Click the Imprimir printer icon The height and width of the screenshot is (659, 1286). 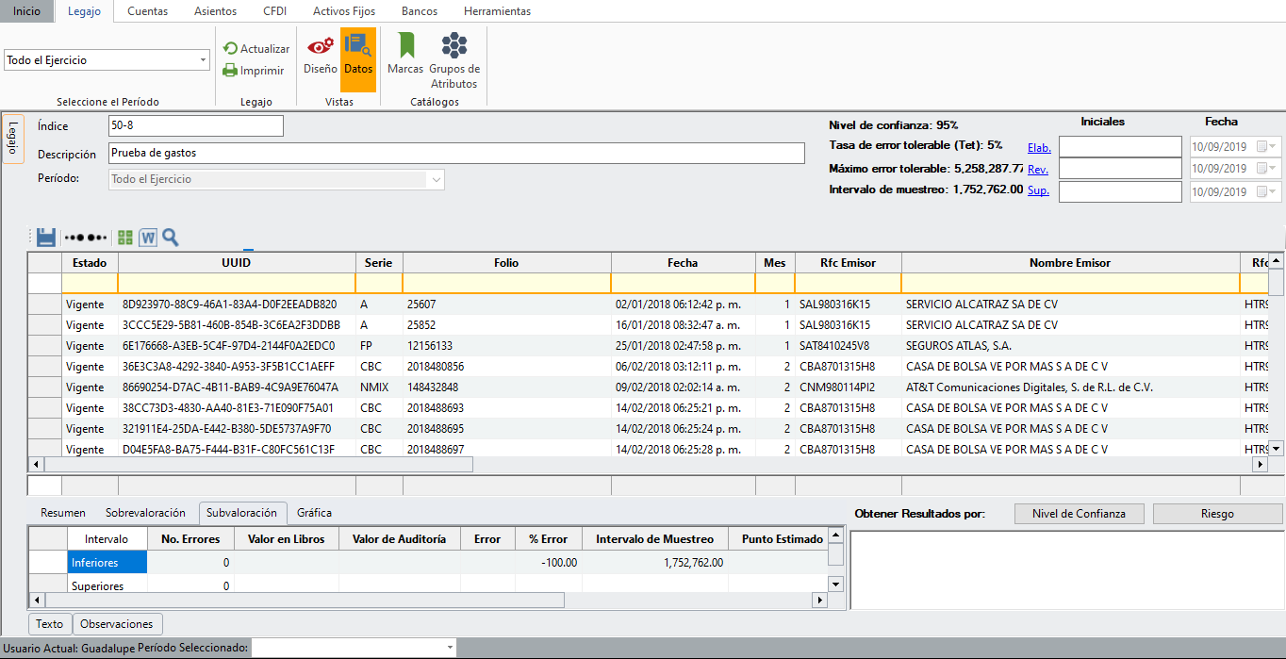(x=230, y=70)
